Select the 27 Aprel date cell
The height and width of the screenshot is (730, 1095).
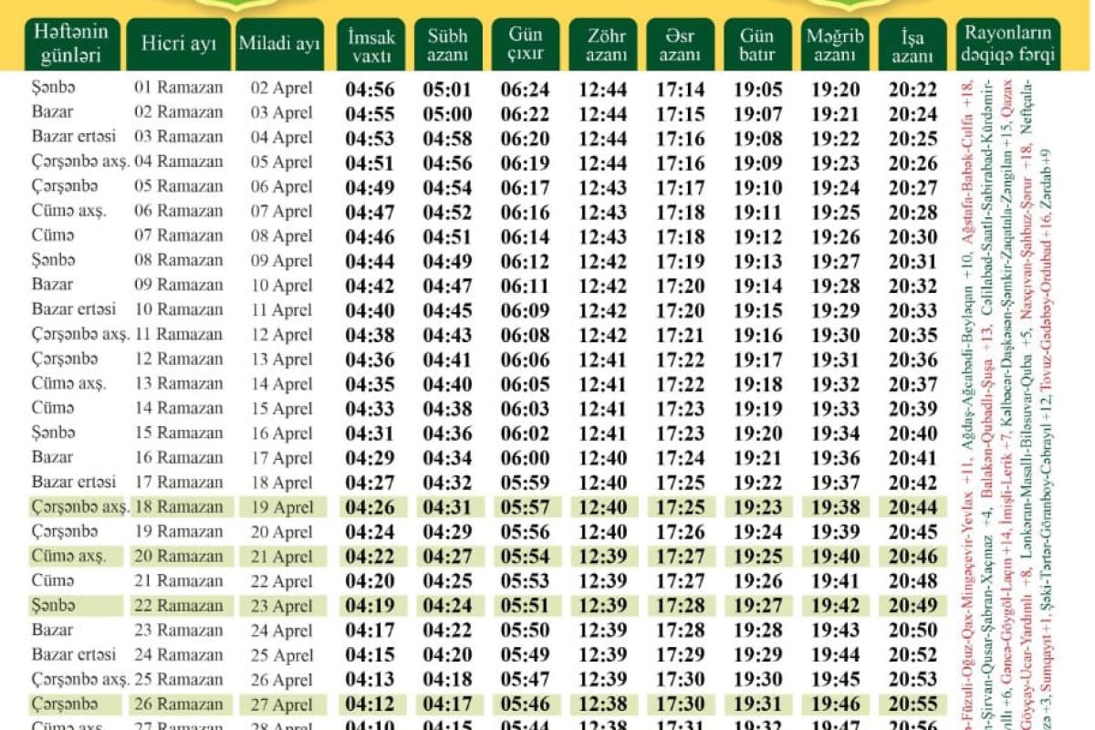(x=282, y=704)
